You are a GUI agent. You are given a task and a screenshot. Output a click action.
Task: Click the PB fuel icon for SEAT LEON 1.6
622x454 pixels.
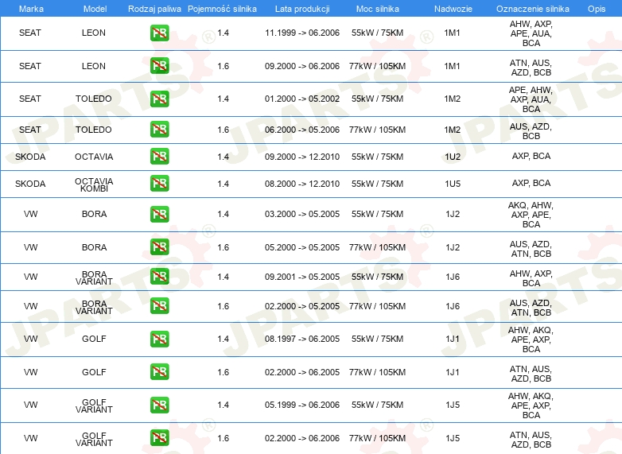[x=159, y=66]
